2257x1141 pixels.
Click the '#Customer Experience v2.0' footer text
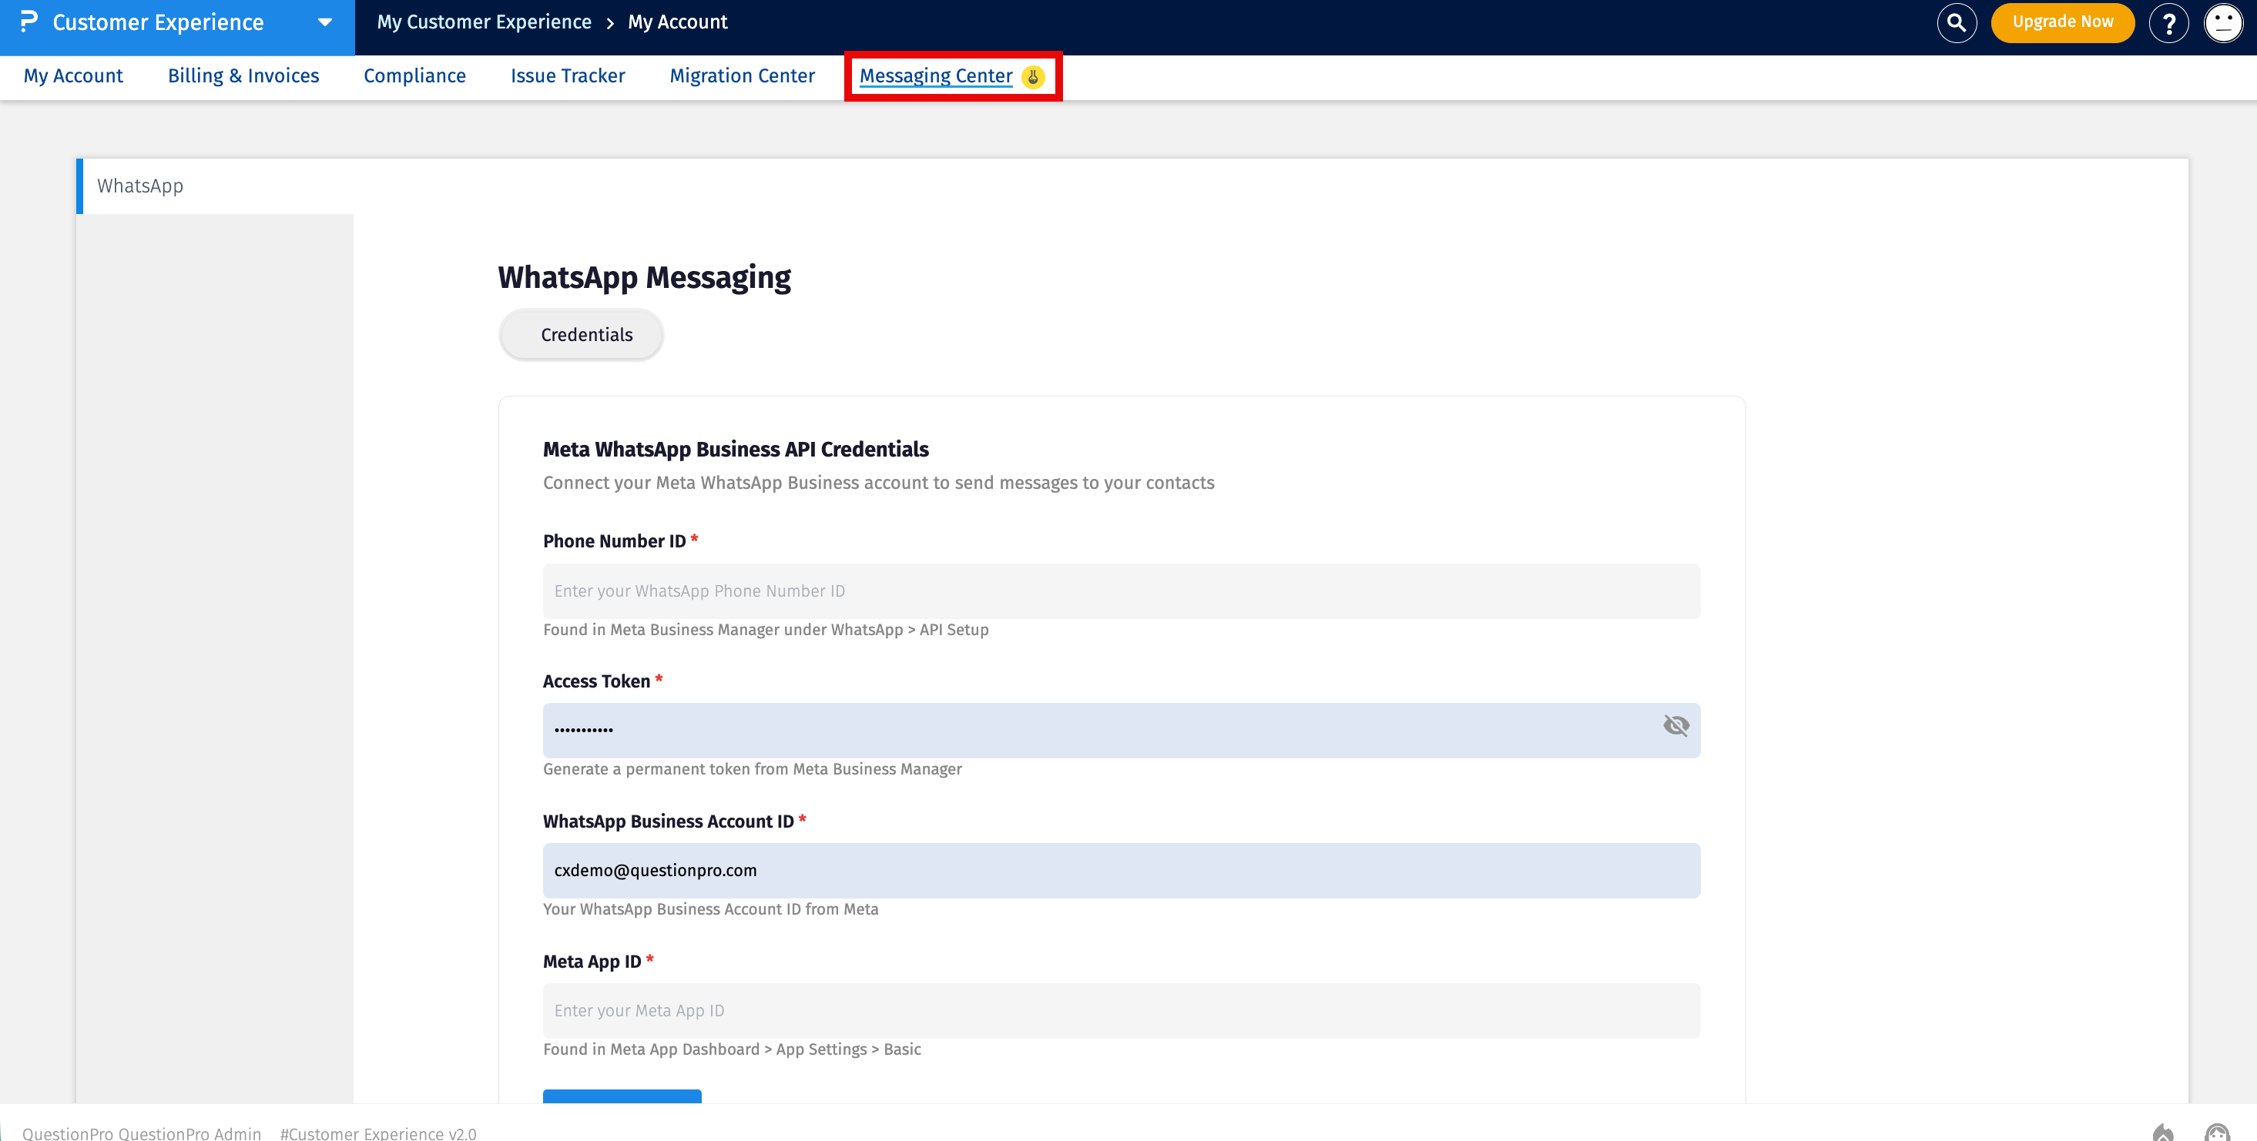pos(378,1133)
